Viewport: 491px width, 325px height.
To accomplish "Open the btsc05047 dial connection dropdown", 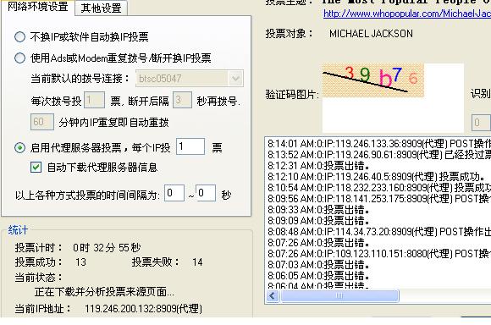I will [x=235, y=78].
